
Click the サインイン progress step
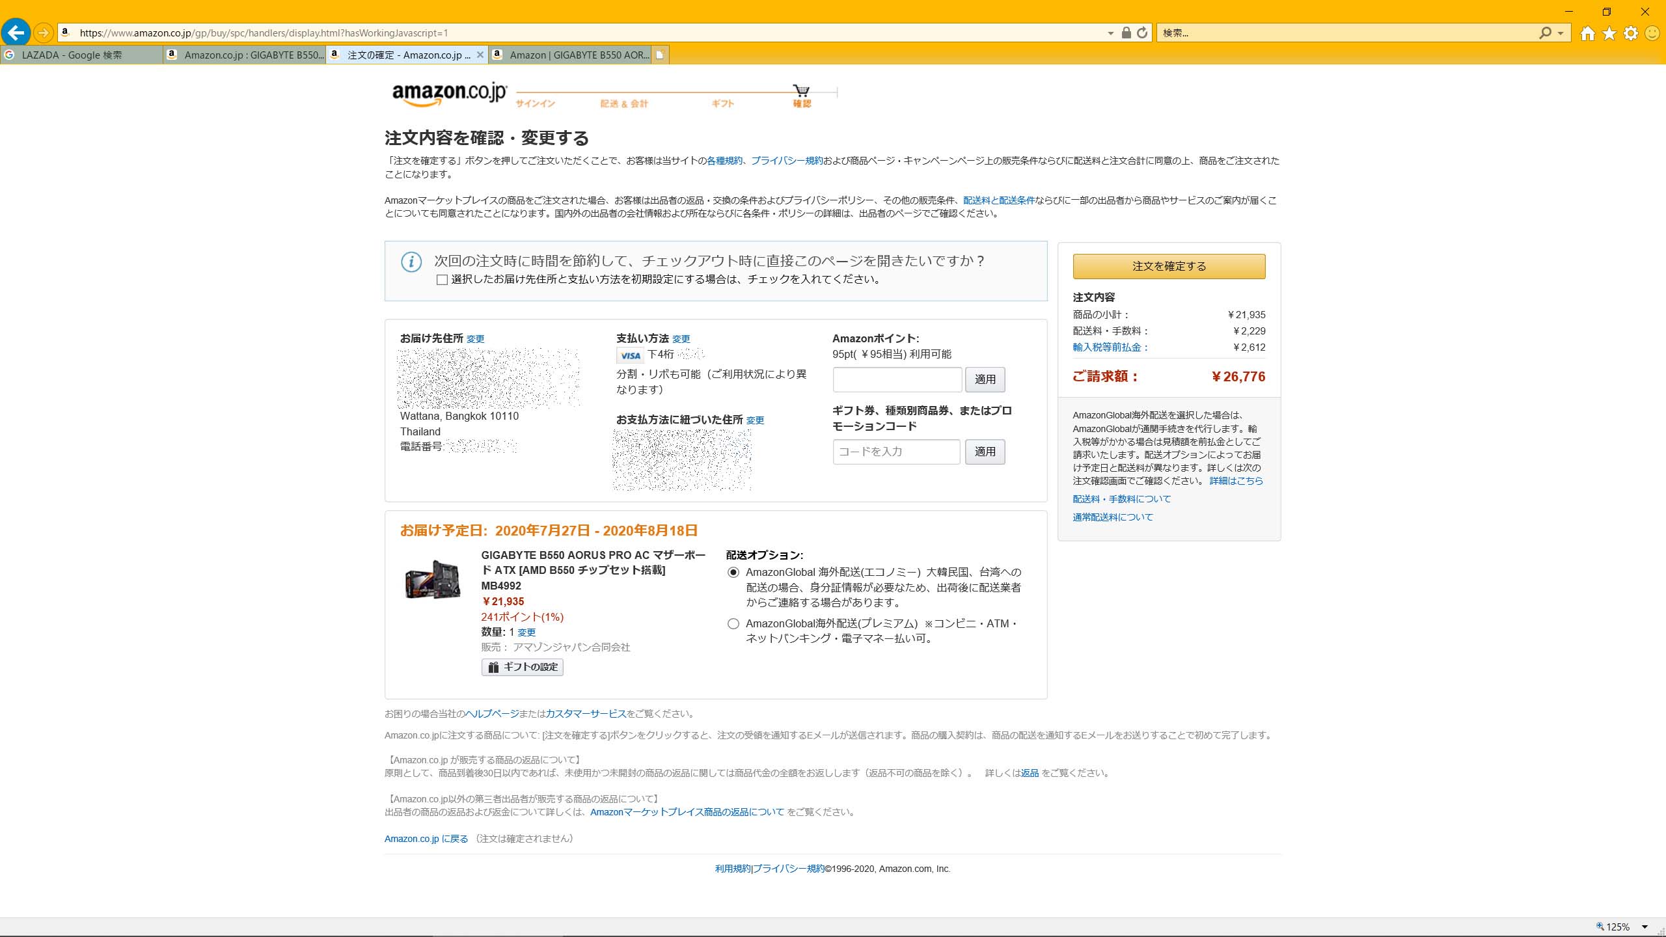click(x=536, y=103)
